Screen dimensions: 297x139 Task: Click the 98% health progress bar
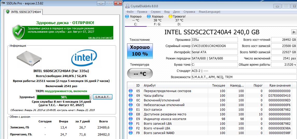pyautogui.click(x=64, y=97)
